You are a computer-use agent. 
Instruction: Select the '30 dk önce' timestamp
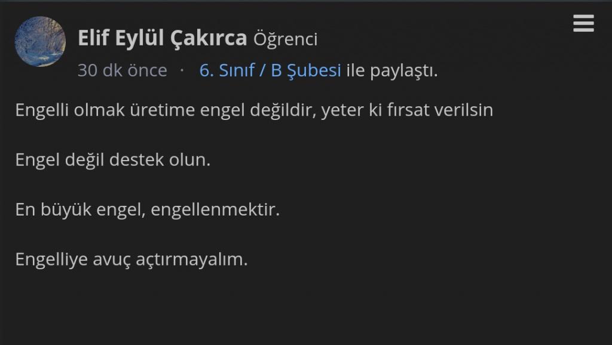click(x=122, y=70)
